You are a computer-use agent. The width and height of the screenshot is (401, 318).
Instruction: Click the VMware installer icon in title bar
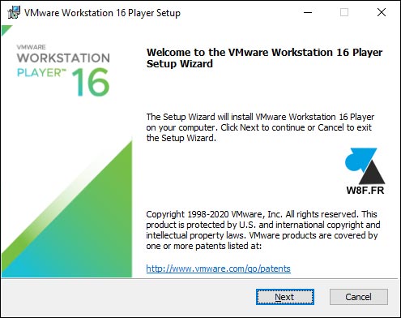(x=14, y=12)
